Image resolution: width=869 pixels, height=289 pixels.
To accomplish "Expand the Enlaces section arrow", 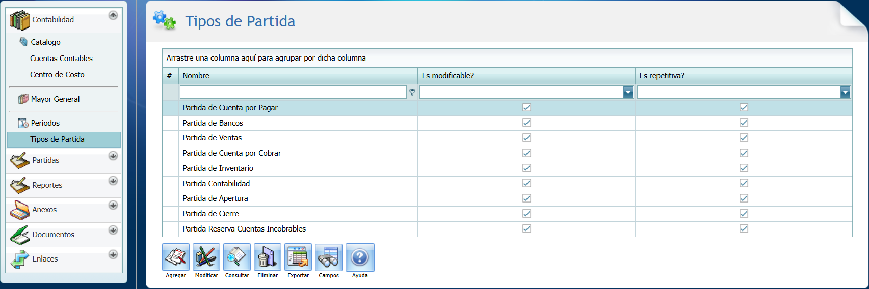I will coord(113,254).
